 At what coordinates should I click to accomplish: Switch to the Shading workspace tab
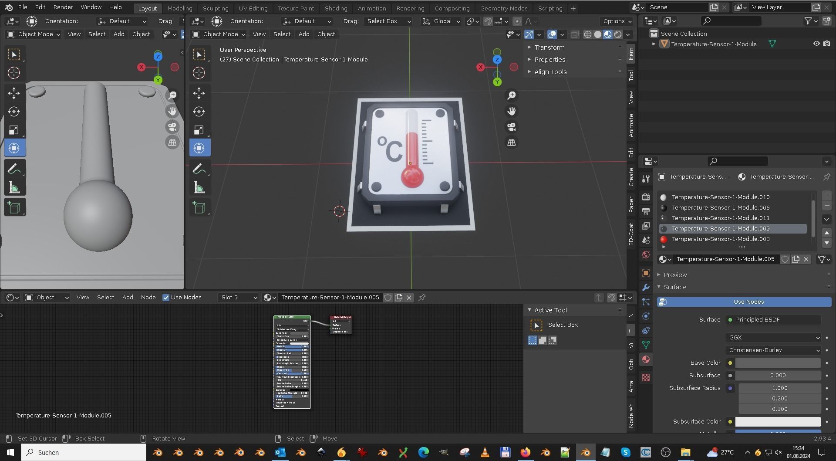[x=336, y=8]
